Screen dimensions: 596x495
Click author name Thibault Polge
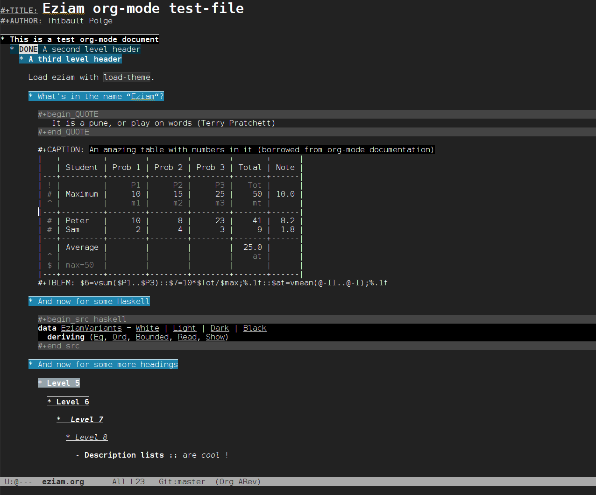click(x=80, y=21)
